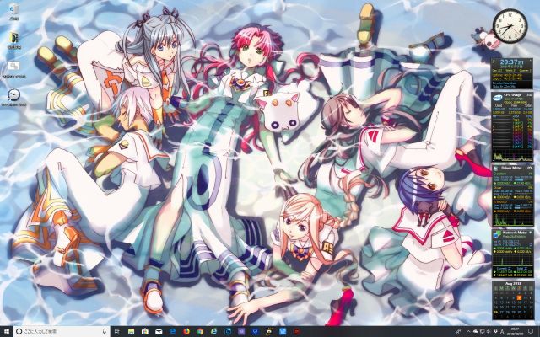Viewport: 540px width, 337px height.
Task: Open File Explorer from the taskbar
Action: coord(131,331)
